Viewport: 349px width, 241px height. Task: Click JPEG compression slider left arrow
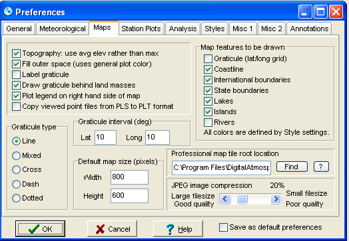pyautogui.click(x=225, y=199)
